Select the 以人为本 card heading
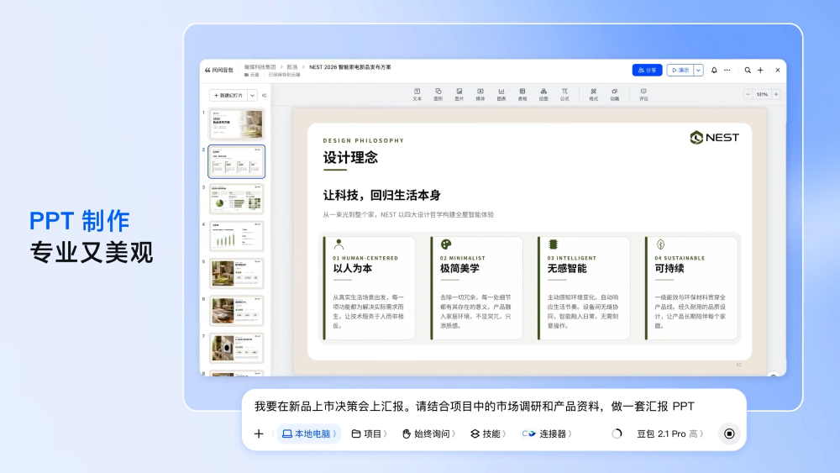This screenshot has height=473, width=840. (x=352, y=268)
